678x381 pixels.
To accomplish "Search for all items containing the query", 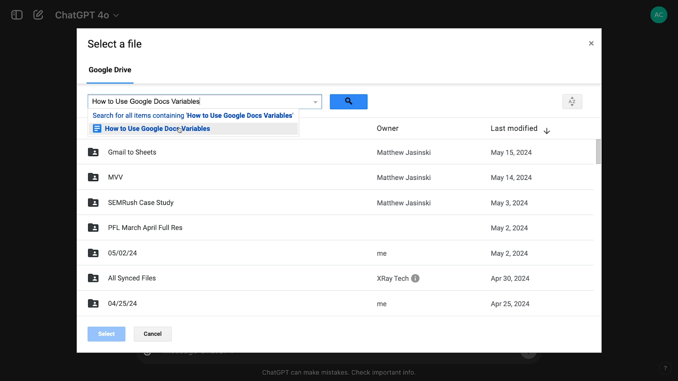I will click(193, 116).
